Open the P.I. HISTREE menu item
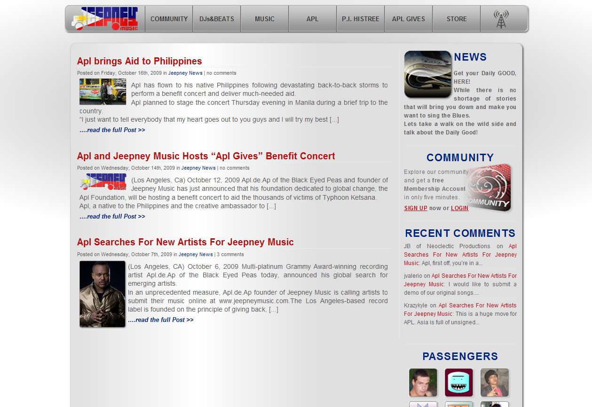Viewport: 592px width, 407px height. pos(361,19)
